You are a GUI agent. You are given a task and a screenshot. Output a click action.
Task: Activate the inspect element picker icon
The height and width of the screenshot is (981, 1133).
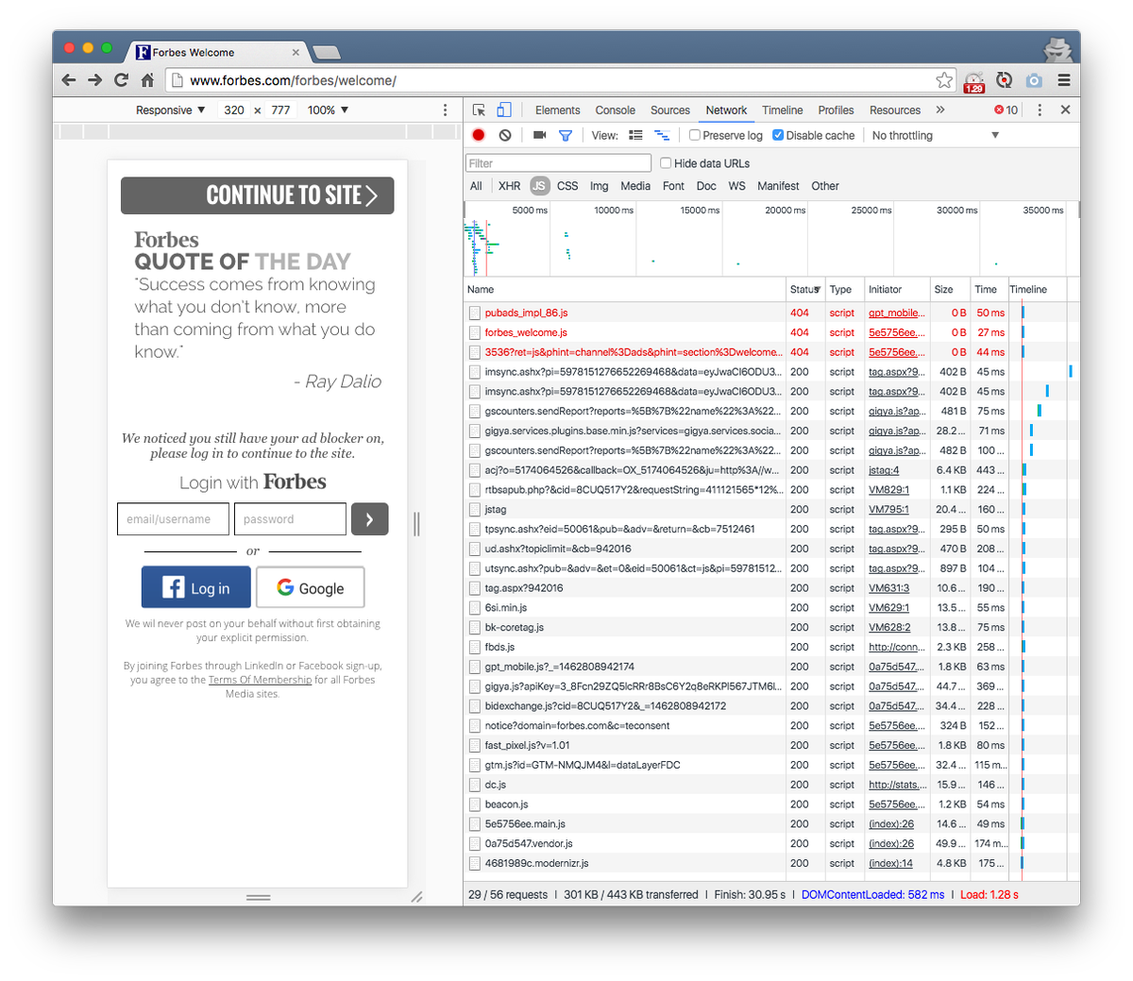click(x=480, y=110)
